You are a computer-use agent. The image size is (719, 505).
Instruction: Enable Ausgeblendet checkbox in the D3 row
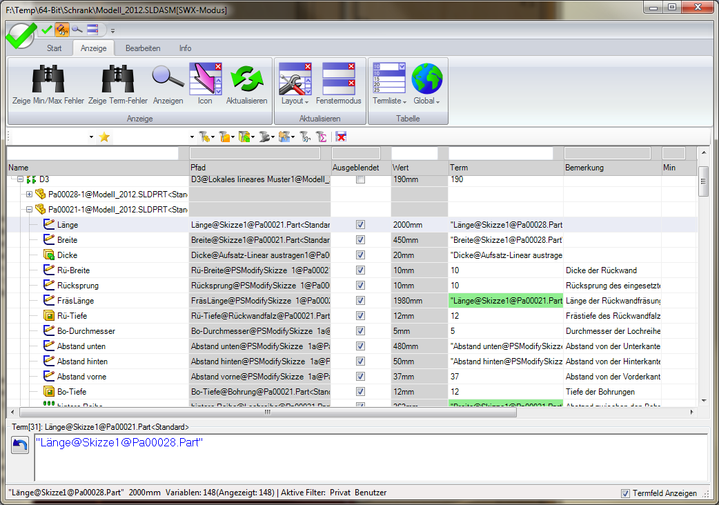[x=360, y=179]
